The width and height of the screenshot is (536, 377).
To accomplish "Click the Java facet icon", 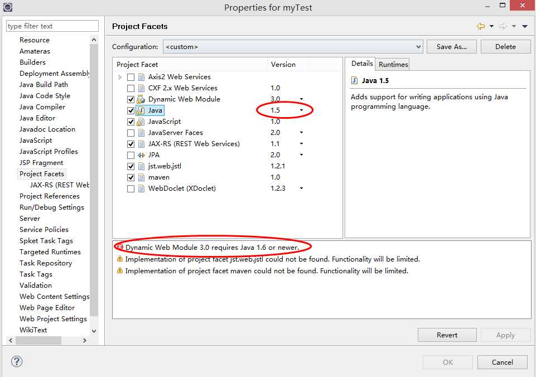I will coord(141,110).
